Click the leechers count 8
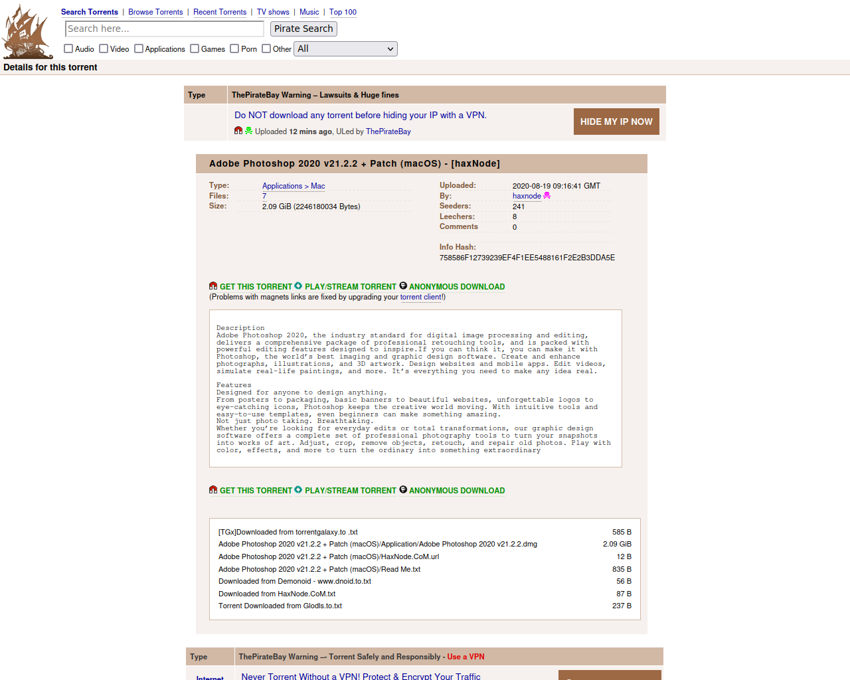The height and width of the screenshot is (680, 850). (515, 216)
